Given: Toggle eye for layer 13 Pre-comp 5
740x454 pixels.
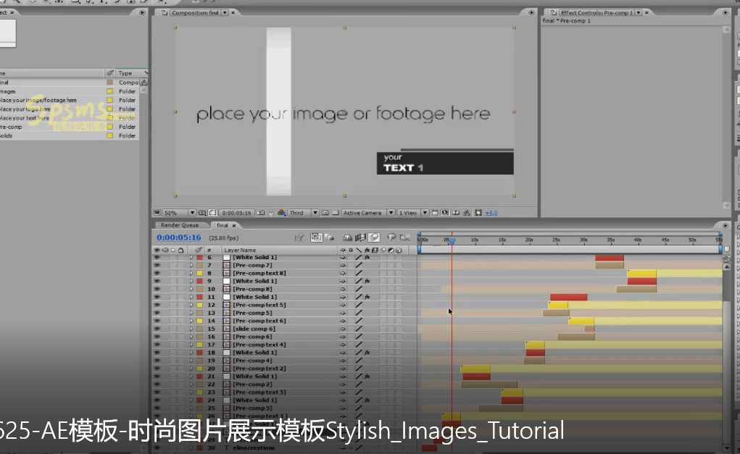Looking at the screenshot, I should coord(157,313).
